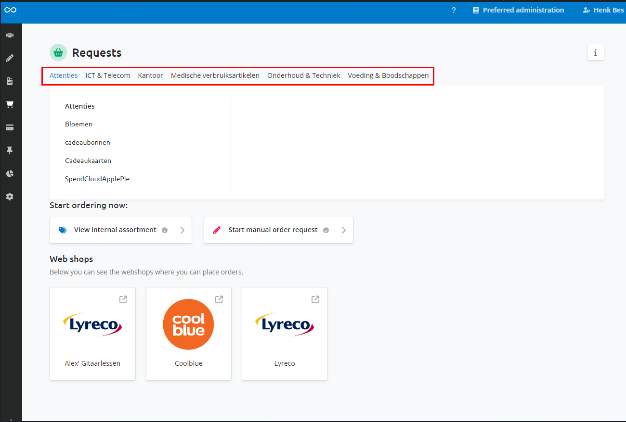Image resolution: width=626 pixels, height=422 pixels.
Task: Open Preferred administration in header
Action: [x=518, y=10]
